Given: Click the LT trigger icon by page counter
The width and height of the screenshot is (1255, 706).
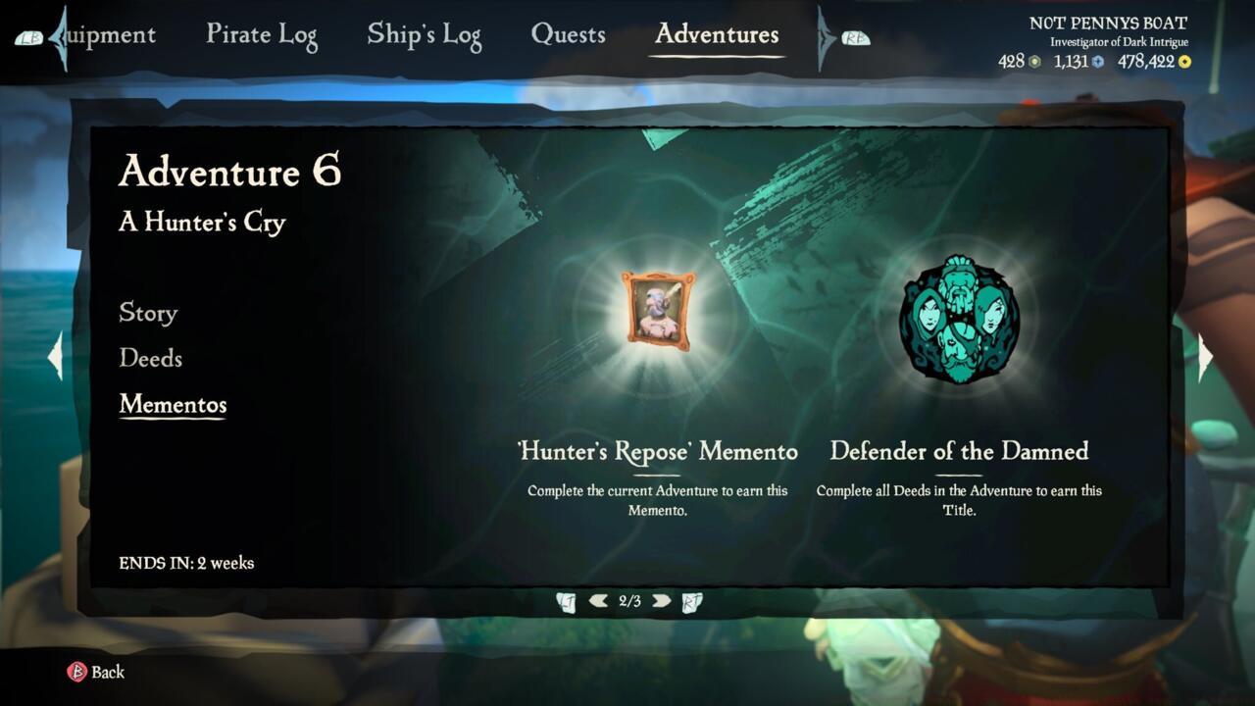Looking at the screenshot, I should click(566, 601).
